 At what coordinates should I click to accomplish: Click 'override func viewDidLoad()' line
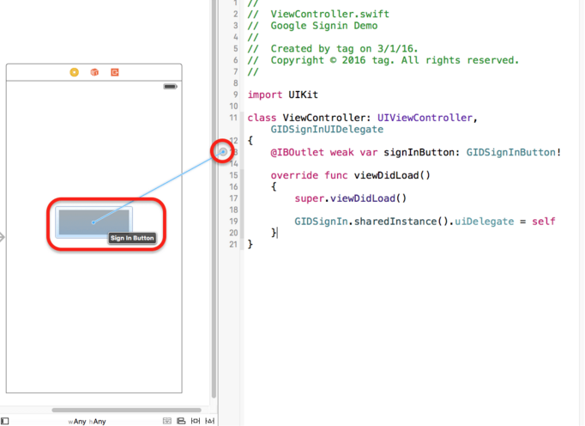pos(350,175)
